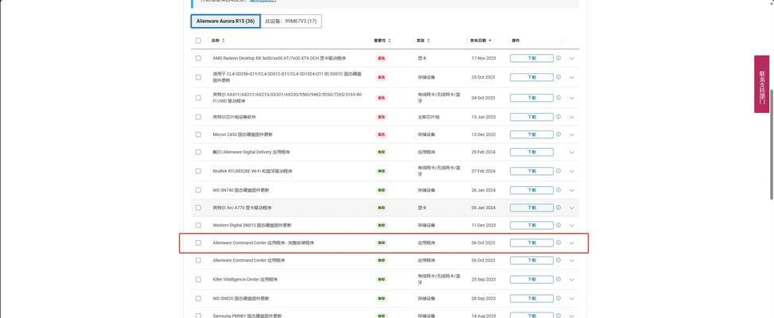774x318 pixels.
Task: Check the AMD Radeon Desktop driver checkbox
Action: pos(198,58)
